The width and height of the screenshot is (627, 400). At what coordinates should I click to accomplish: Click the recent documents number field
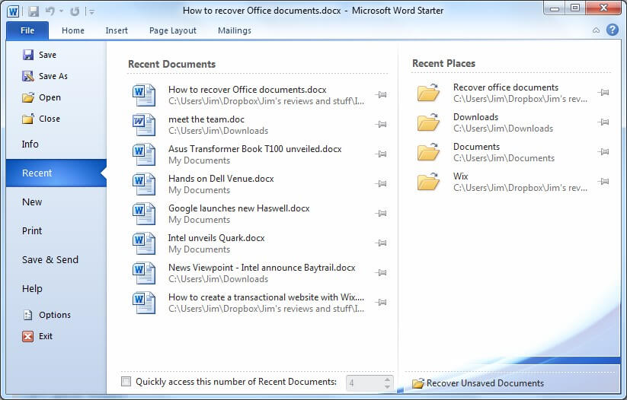click(x=364, y=383)
